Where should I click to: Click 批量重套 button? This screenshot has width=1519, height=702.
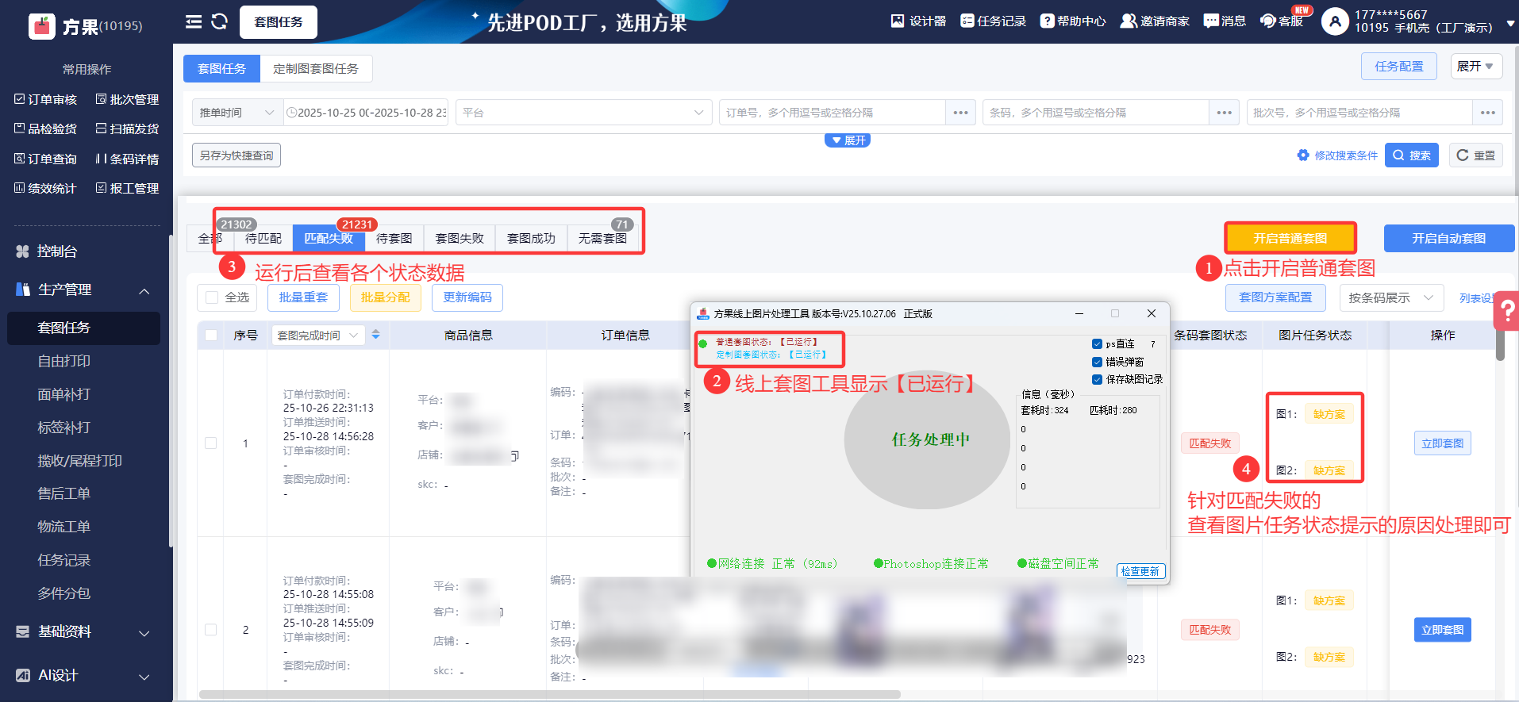[303, 297]
